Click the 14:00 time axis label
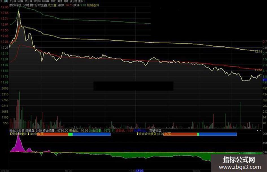 196,171
